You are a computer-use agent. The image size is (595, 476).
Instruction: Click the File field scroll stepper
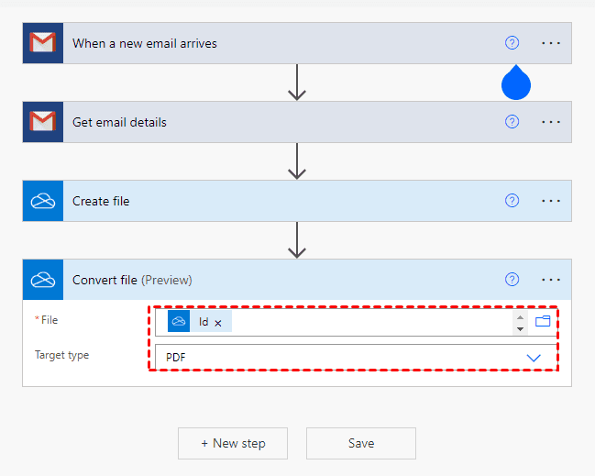point(521,322)
